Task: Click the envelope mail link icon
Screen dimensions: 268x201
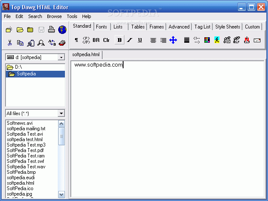Action: click(257, 40)
